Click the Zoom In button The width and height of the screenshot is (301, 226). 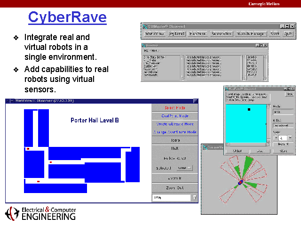174,179
